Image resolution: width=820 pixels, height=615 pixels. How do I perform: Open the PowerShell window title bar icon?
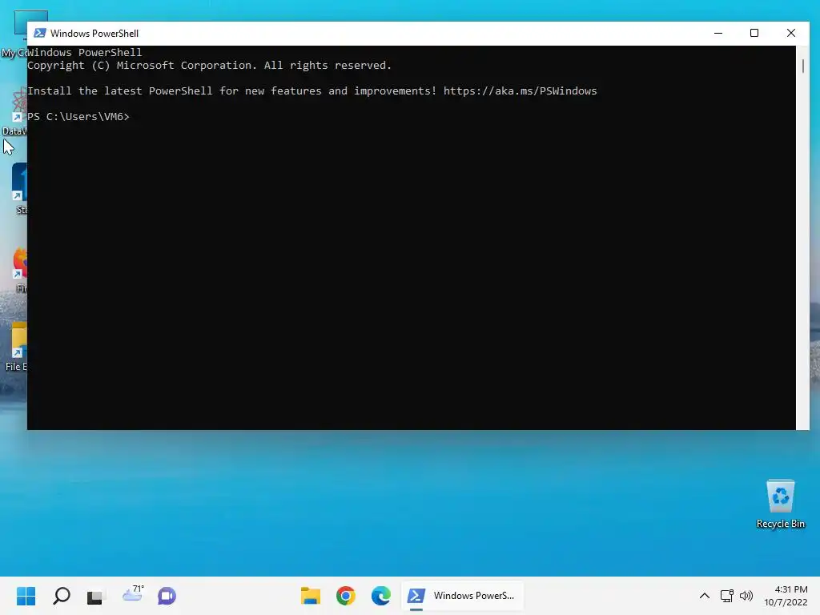tap(40, 33)
